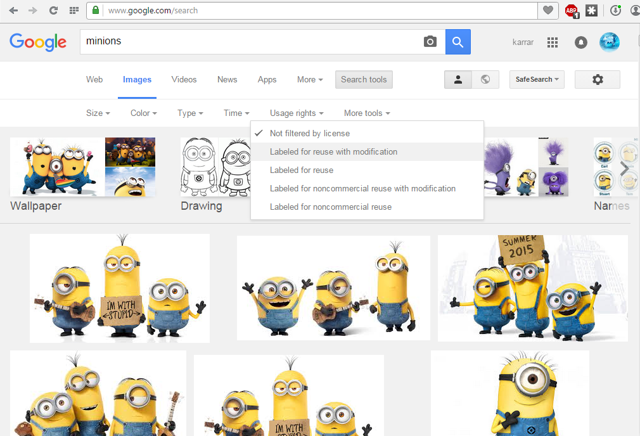Bookmark the page with the heart icon

point(547,10)
